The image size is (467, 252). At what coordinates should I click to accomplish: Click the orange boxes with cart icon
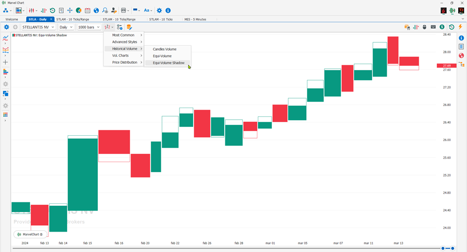(407, 27)
